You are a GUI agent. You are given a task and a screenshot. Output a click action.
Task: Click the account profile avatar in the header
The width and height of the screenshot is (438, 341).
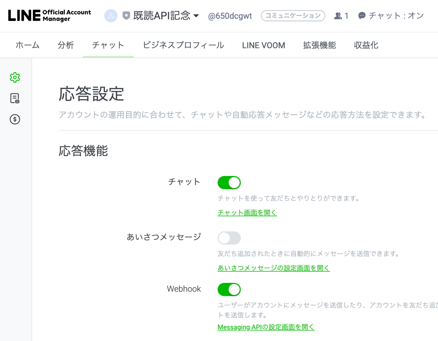coord(111,16)
